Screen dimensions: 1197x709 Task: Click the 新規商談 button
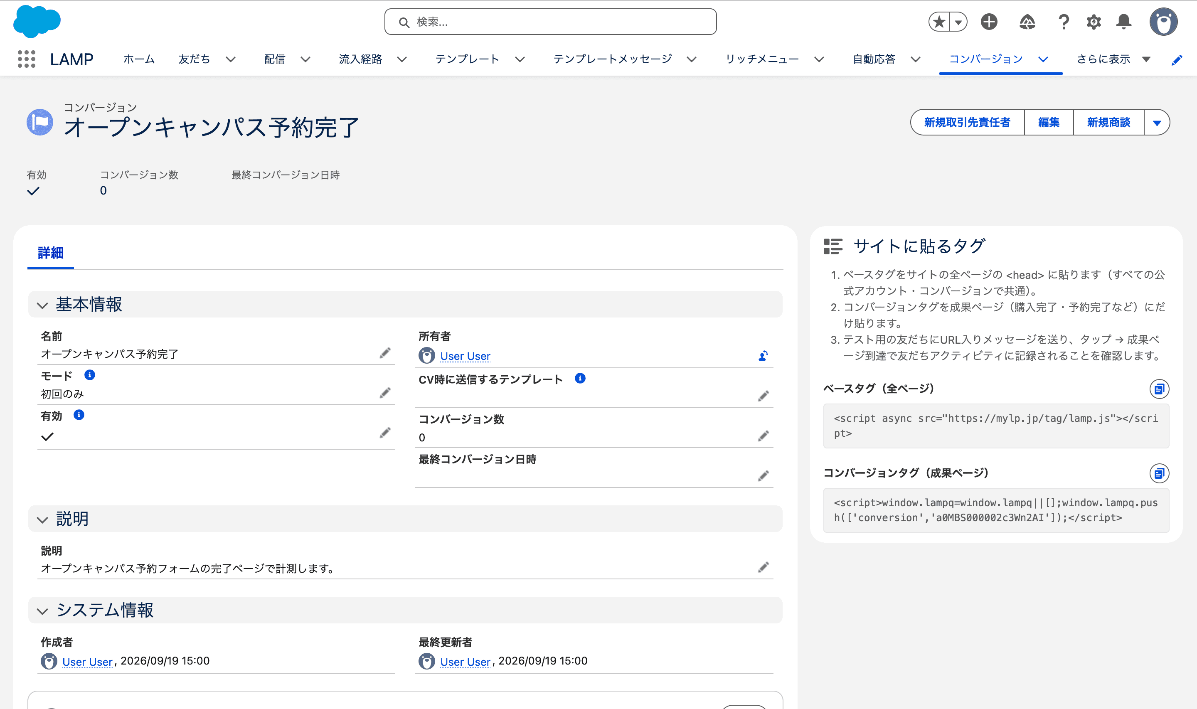(1108, 123)
